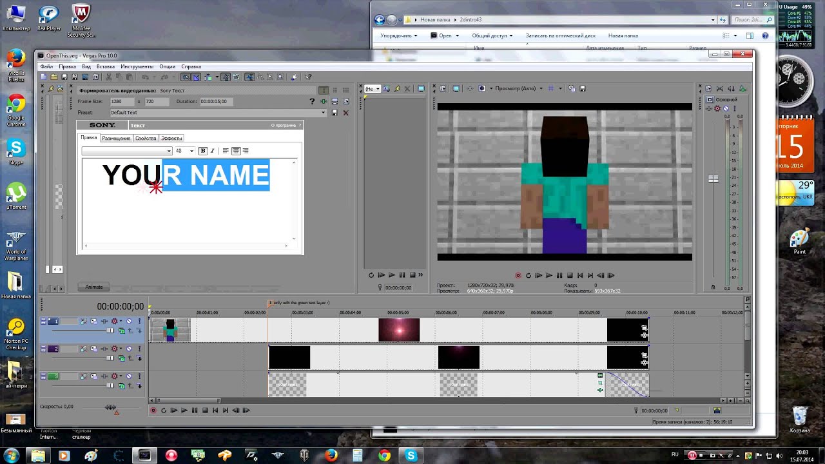Click the Save preset floppy icon
The image size is (825, 464).
pos(334,113)
